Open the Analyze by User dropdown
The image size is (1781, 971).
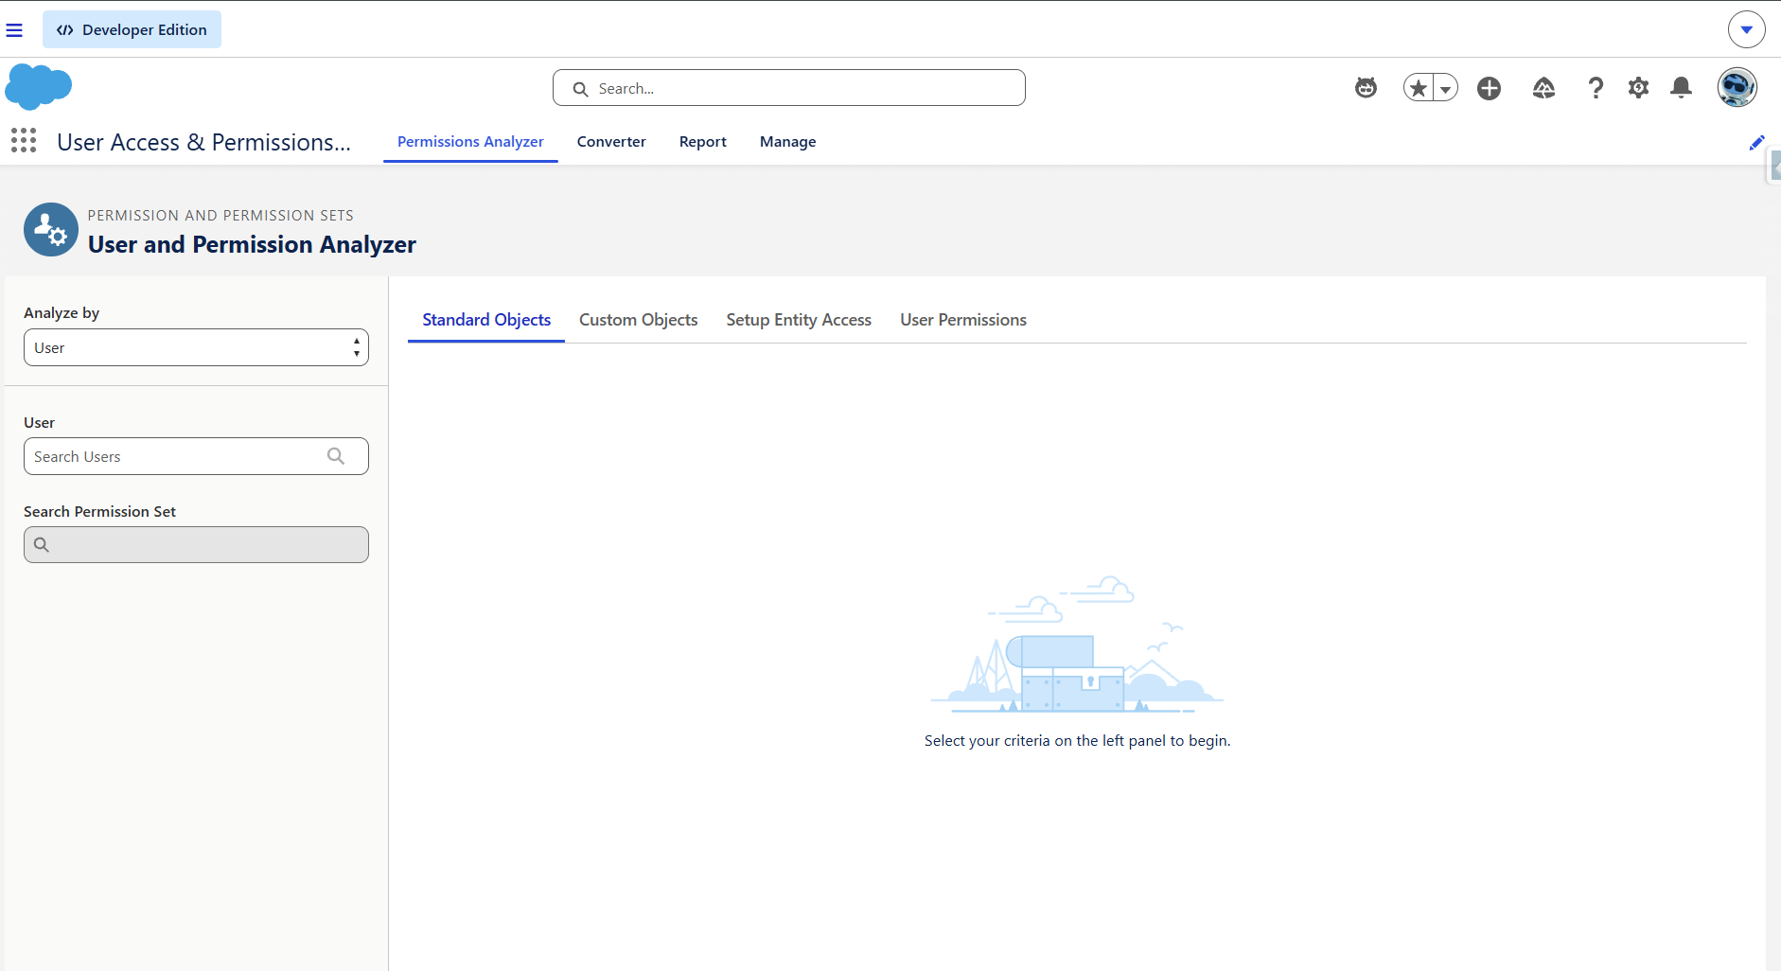196,347
